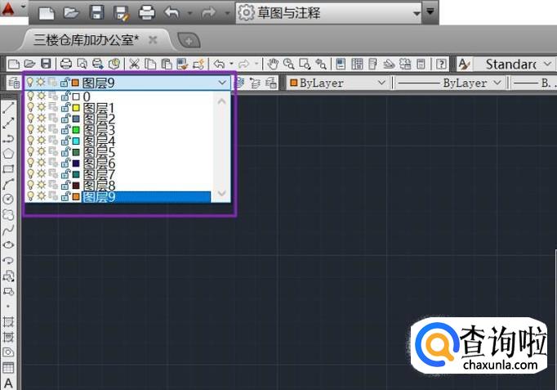Click the Plot printer icon in Standard toolbar
This screenshot has width=557, height=390.
(66, 64)
